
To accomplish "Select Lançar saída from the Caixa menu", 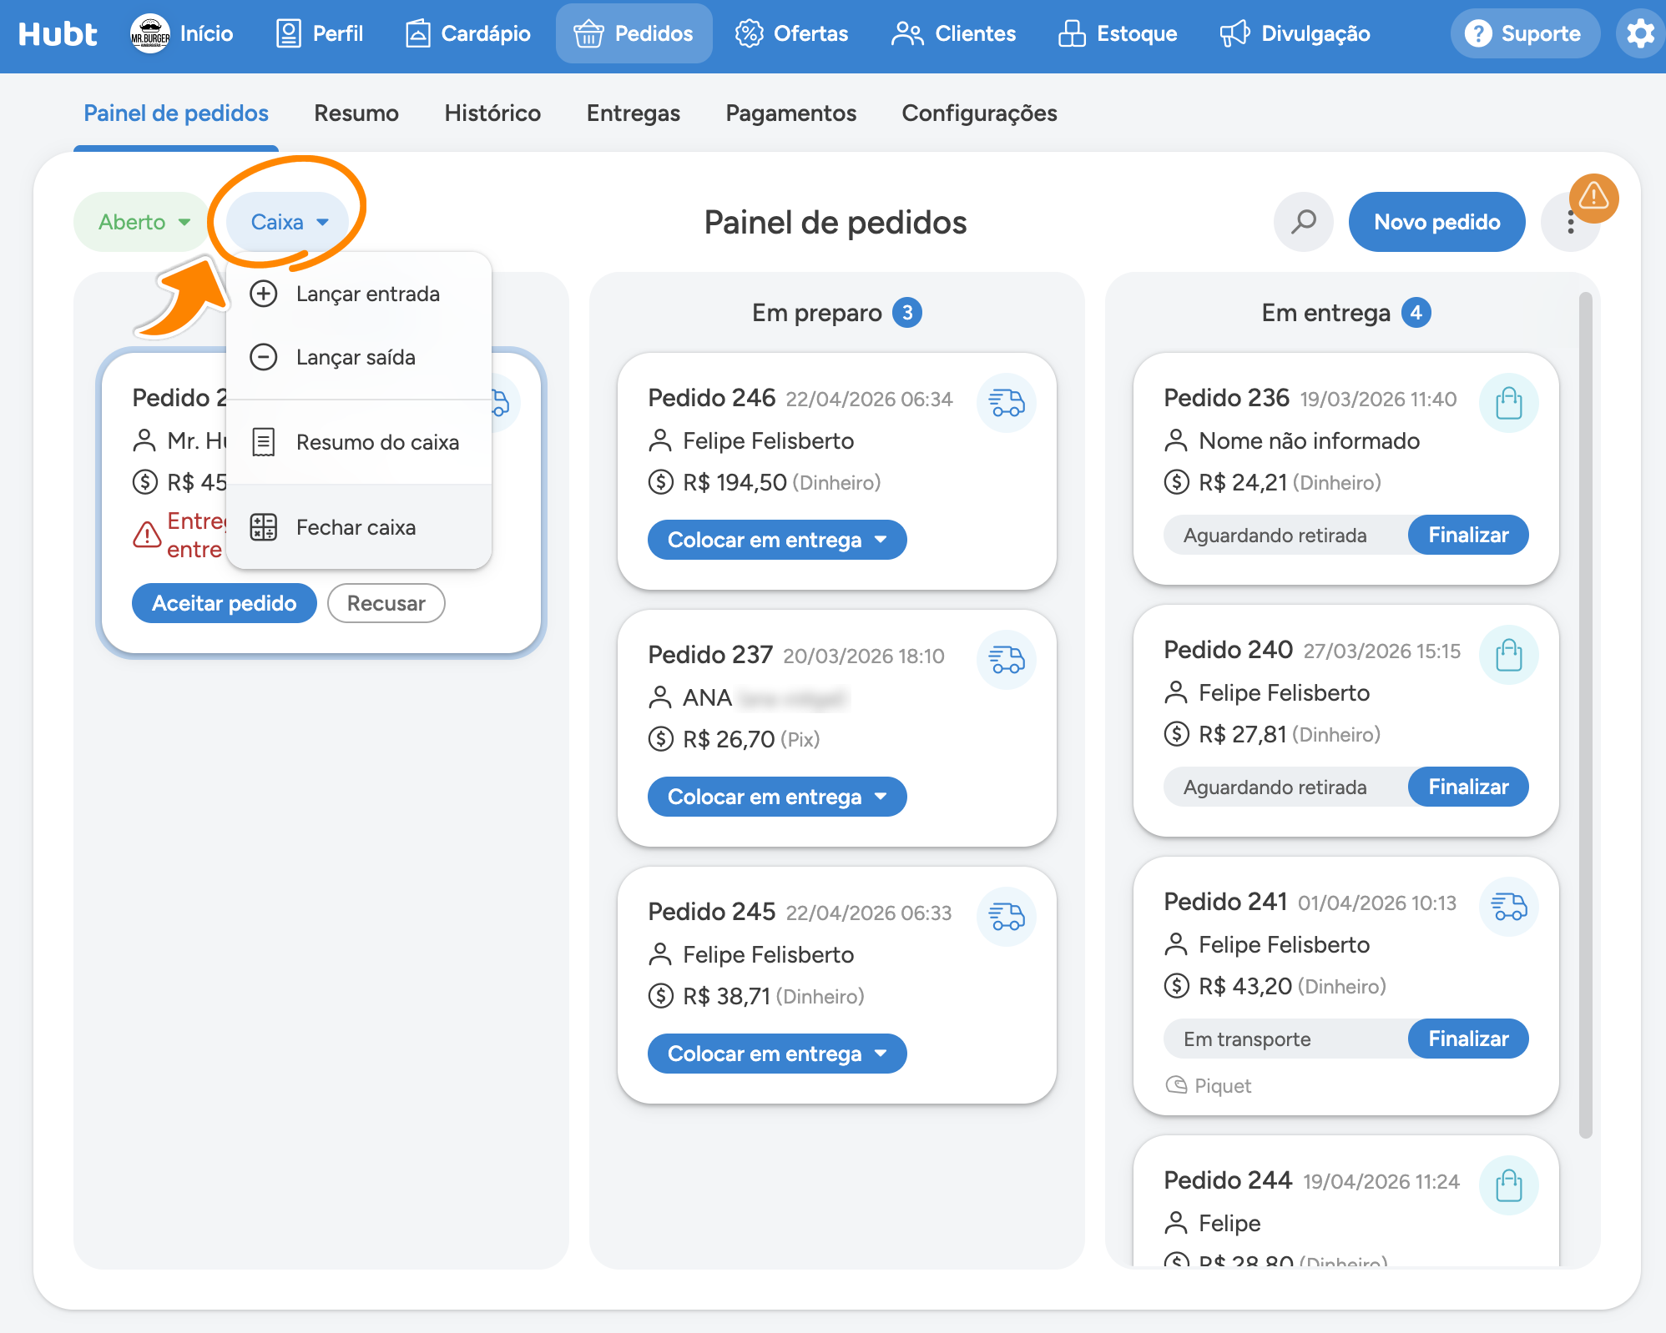I will point(359,357).
